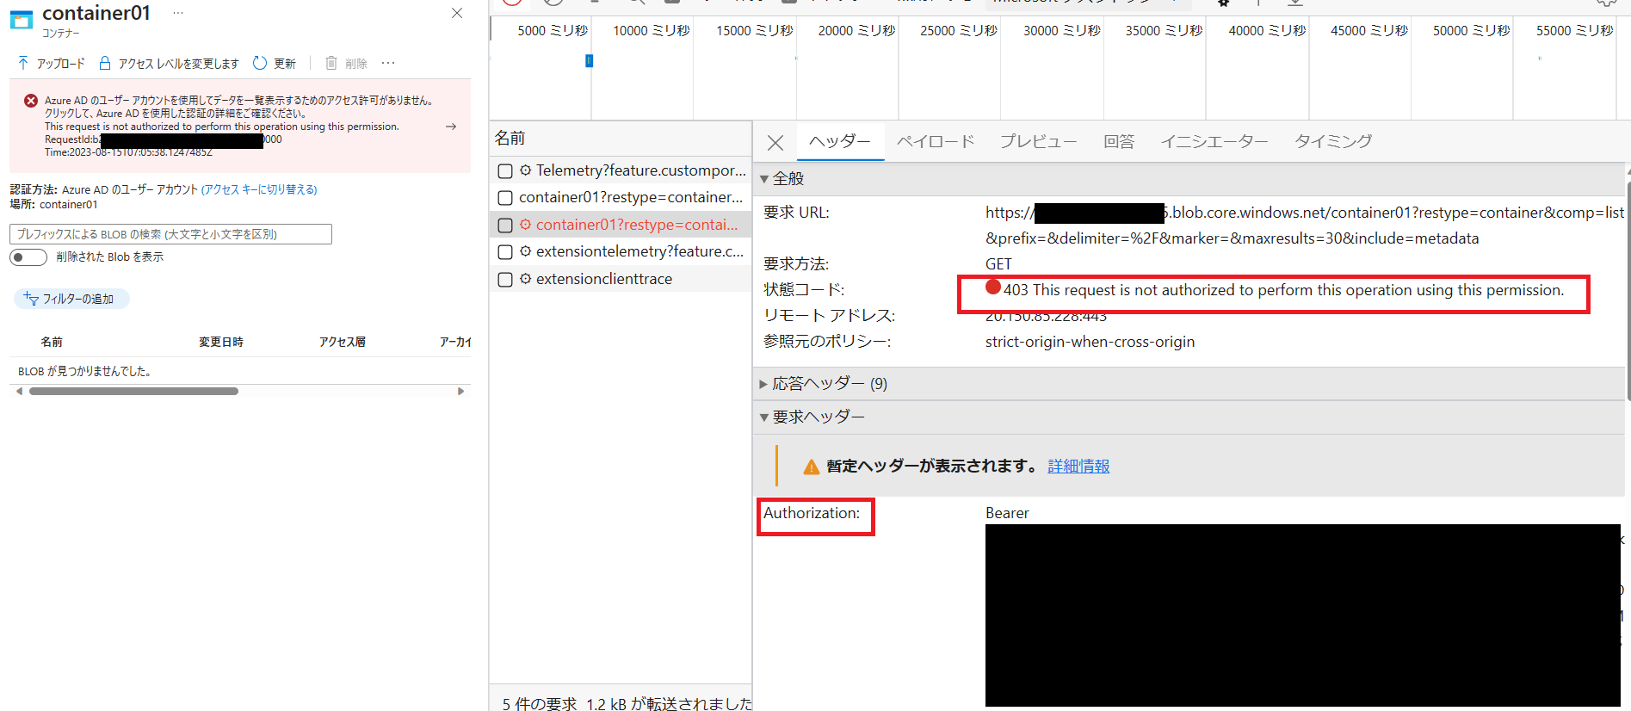This screenshot has height=711, width=1631.
Task: Sort blobs by 名前 column header
Action: coord(52,342)
